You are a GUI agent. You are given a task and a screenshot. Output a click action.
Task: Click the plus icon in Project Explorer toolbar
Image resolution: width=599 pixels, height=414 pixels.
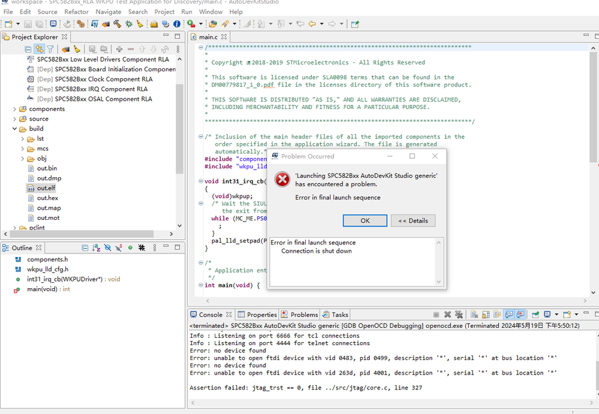tap(119, 49)
